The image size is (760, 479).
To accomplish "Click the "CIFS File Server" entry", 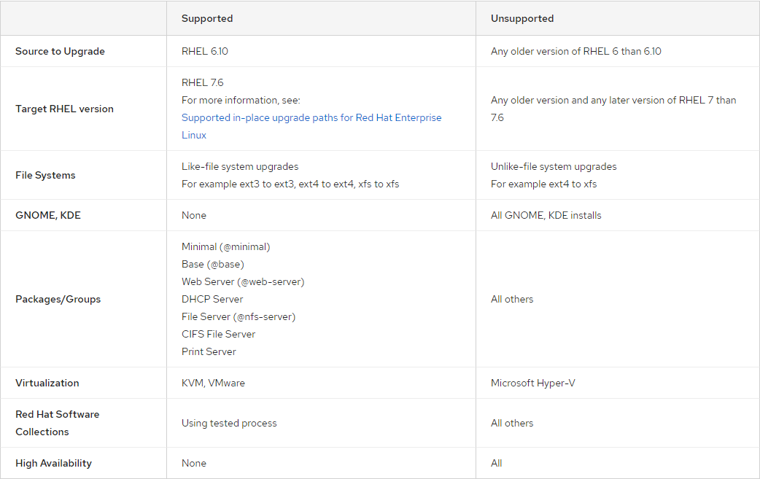I will [x=219, y=334].
